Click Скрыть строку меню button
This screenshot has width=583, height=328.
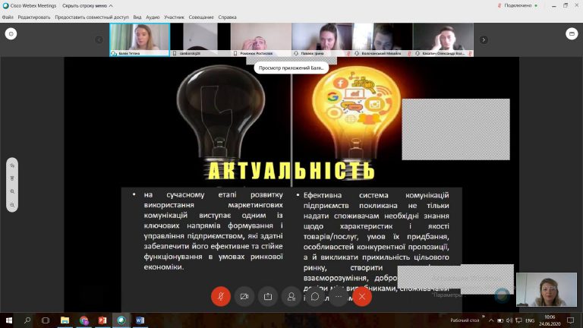(x=87, y=5)
